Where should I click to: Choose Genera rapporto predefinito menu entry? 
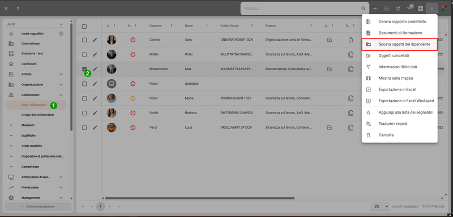[x=400, y=21]
